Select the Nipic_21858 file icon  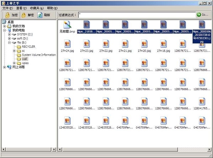87,25
